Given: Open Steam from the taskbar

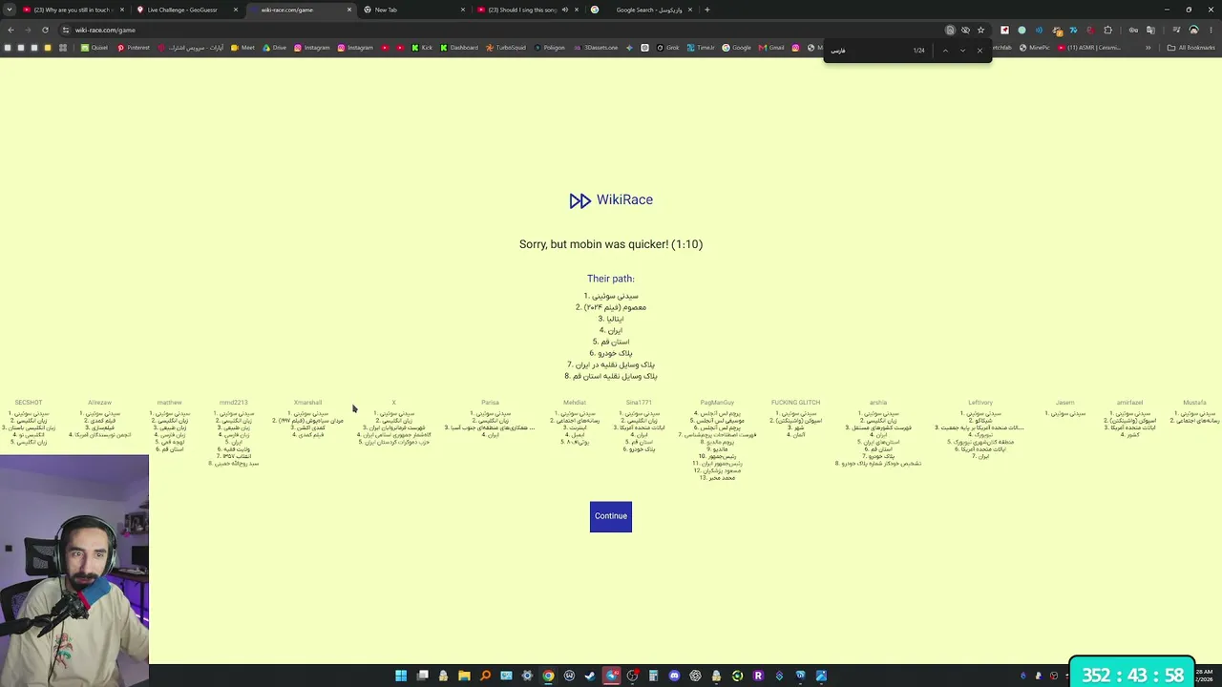Looking at the screenshot, I should coord(590,676).
